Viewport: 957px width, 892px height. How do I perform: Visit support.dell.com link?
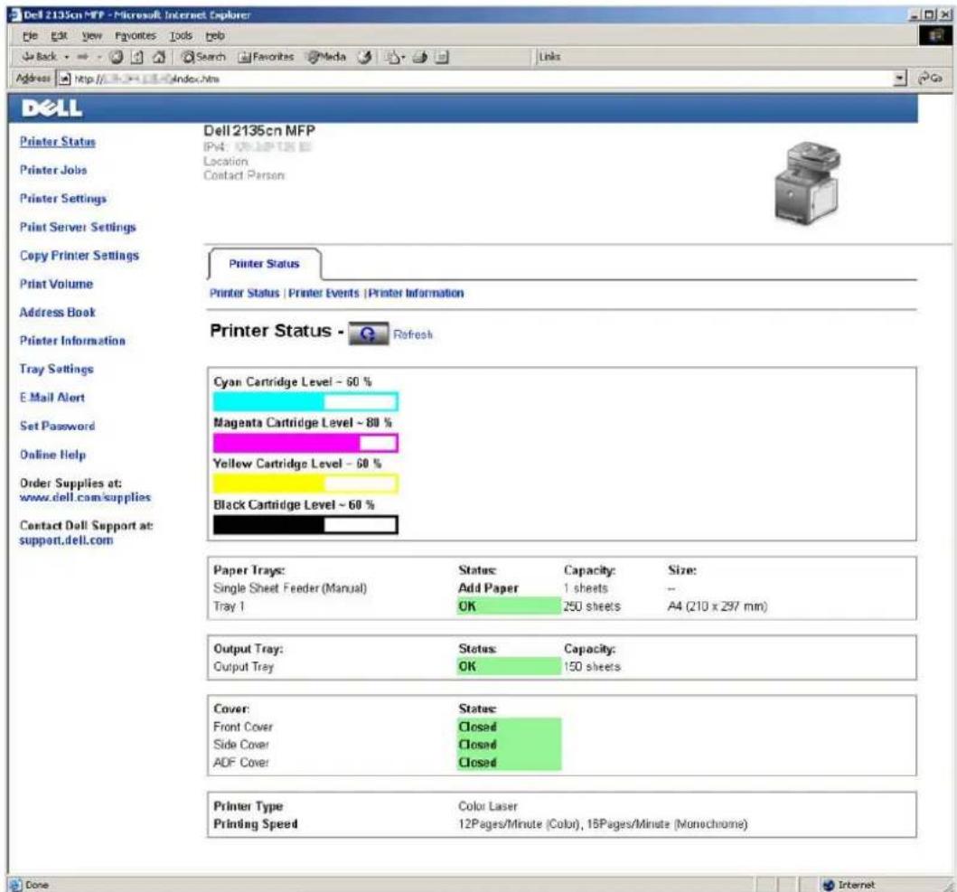(x=66, y=540)
